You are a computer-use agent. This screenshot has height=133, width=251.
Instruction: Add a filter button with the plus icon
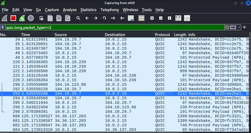tap(244, 27)
